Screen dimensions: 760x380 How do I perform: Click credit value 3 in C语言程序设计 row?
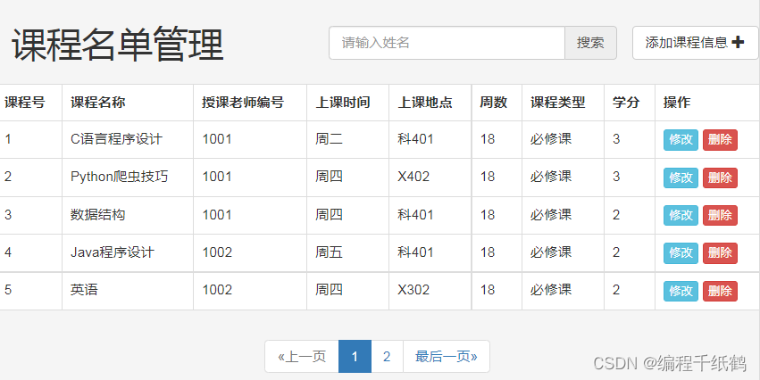click(630, 139)
